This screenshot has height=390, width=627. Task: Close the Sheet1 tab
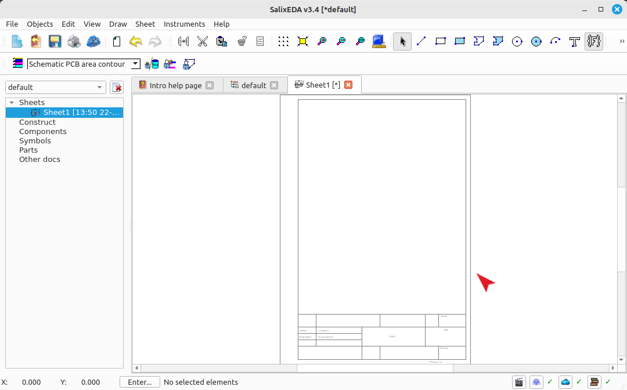[x=348, y=85]
